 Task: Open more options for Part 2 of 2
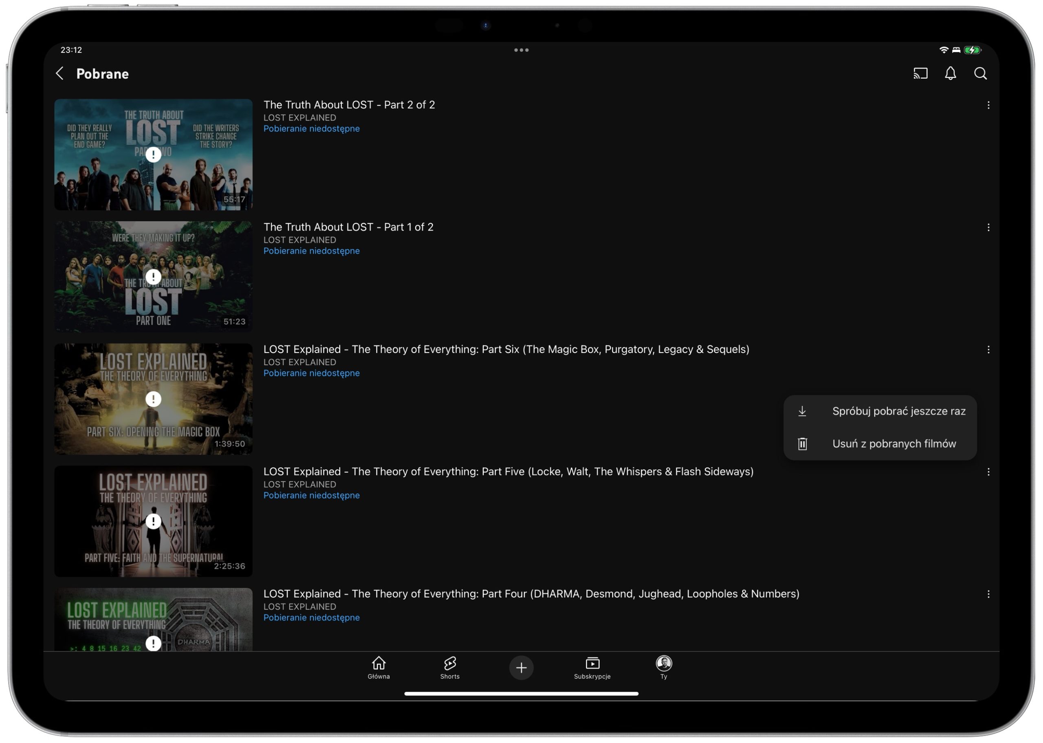[988, 105]
